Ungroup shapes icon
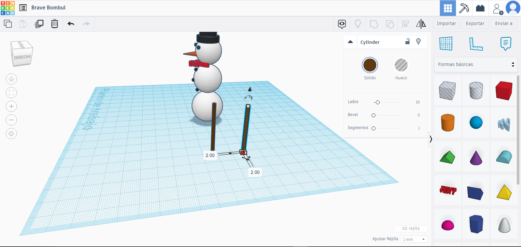Screen dimensions: 521x247 pyautogui.click(x=390, y=24)
